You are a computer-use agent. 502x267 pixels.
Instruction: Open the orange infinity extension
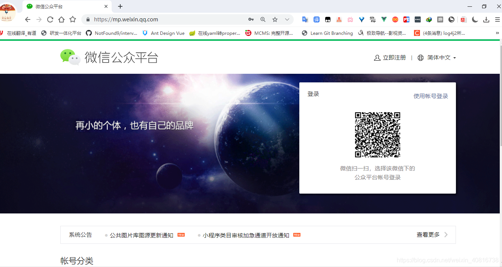395,19
